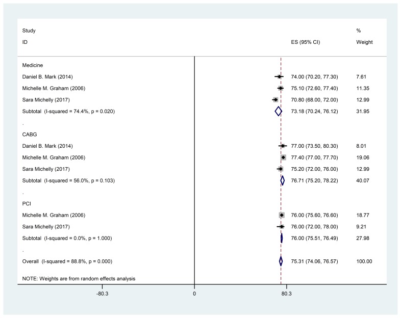Select the "ES (95% CI)" column header
Image resolution: width=401 pixels, height=318 pixels.
tap(306, 42)
